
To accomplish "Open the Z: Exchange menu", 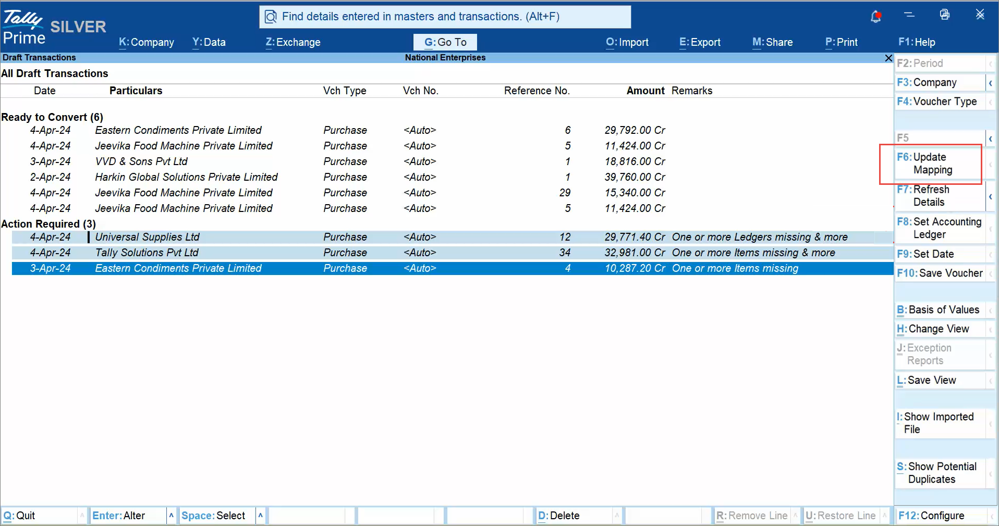I will click(x=293, y=42).
